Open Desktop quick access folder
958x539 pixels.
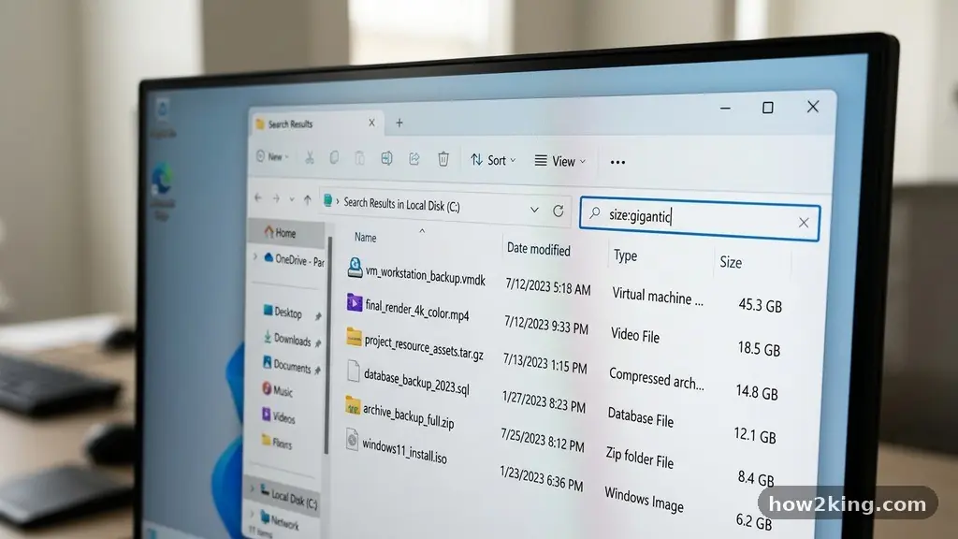pyautogui.click(x=283, y=313)
